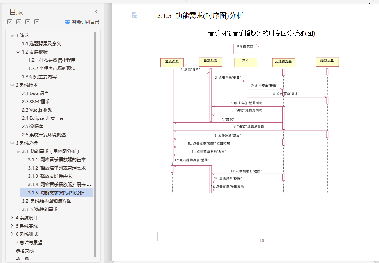This screenshot has width=379, height=263.
Task: Click the 播放界面 box in the diagram
Action: 172,63
